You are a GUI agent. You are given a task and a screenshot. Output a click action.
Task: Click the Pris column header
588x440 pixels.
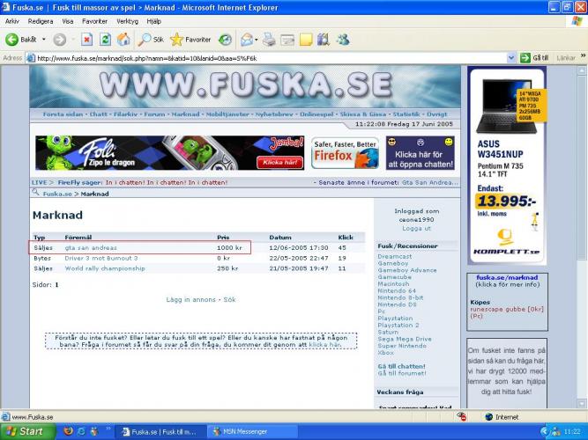(223, 238)
